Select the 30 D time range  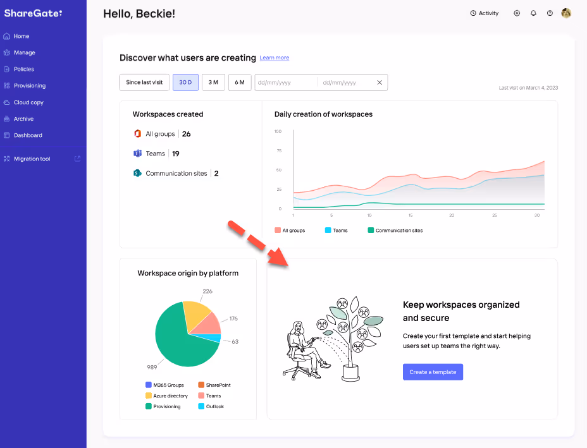185,82
